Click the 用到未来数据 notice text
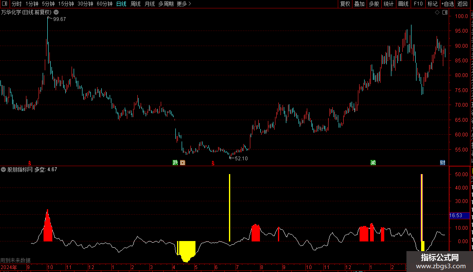 (15, 260)
